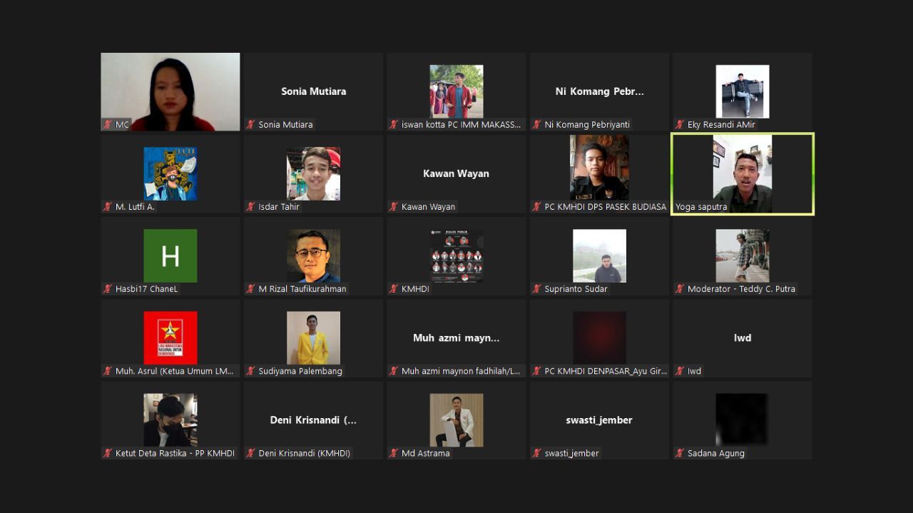Click muted mic icon next to swasti_jember
The image size is (913, 513).
537,453
